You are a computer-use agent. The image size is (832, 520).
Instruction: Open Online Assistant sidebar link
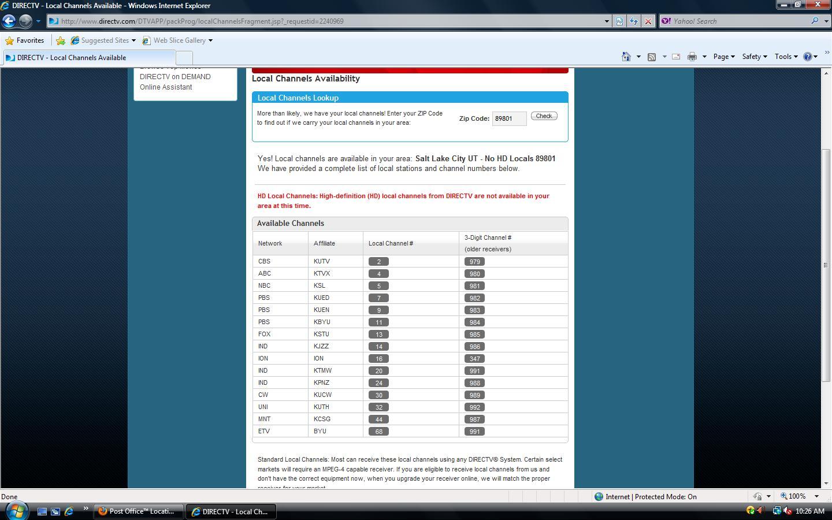166,87
